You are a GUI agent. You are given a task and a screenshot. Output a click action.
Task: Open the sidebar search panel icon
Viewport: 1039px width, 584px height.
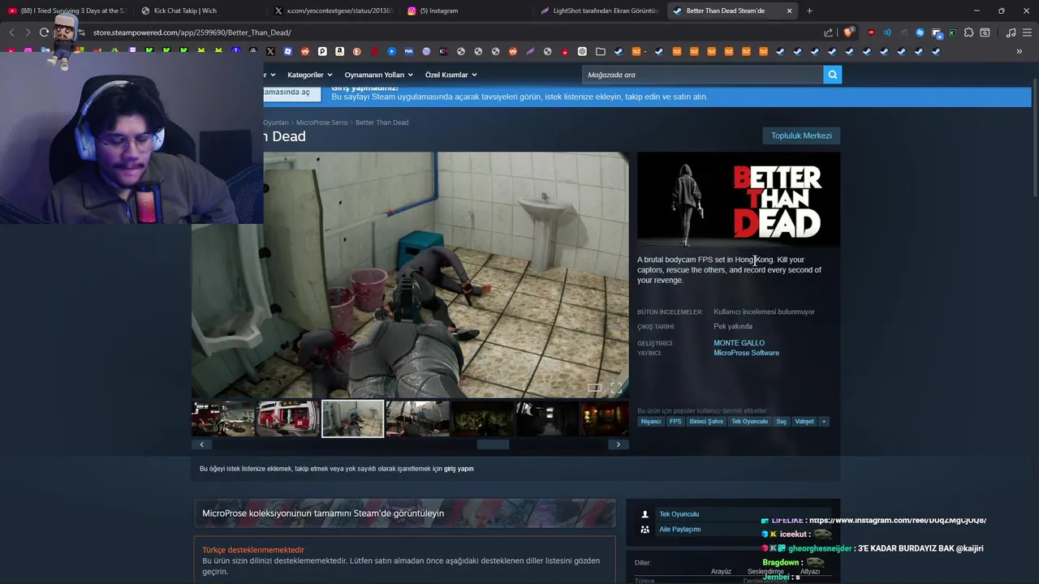point(985,32)
